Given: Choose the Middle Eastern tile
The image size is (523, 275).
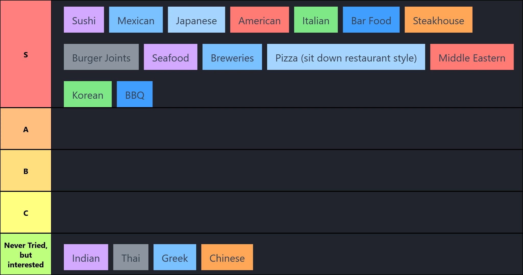Looking at the screenshot, I should point(472,57).
